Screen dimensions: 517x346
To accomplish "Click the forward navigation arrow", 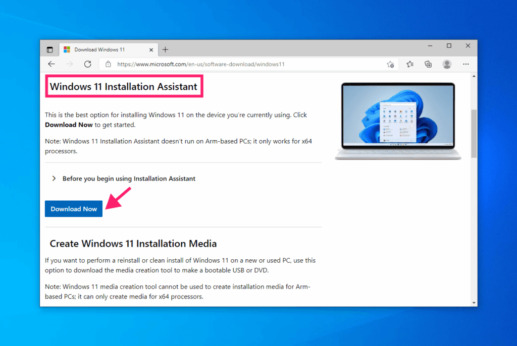I will click(x=70, y=64).
